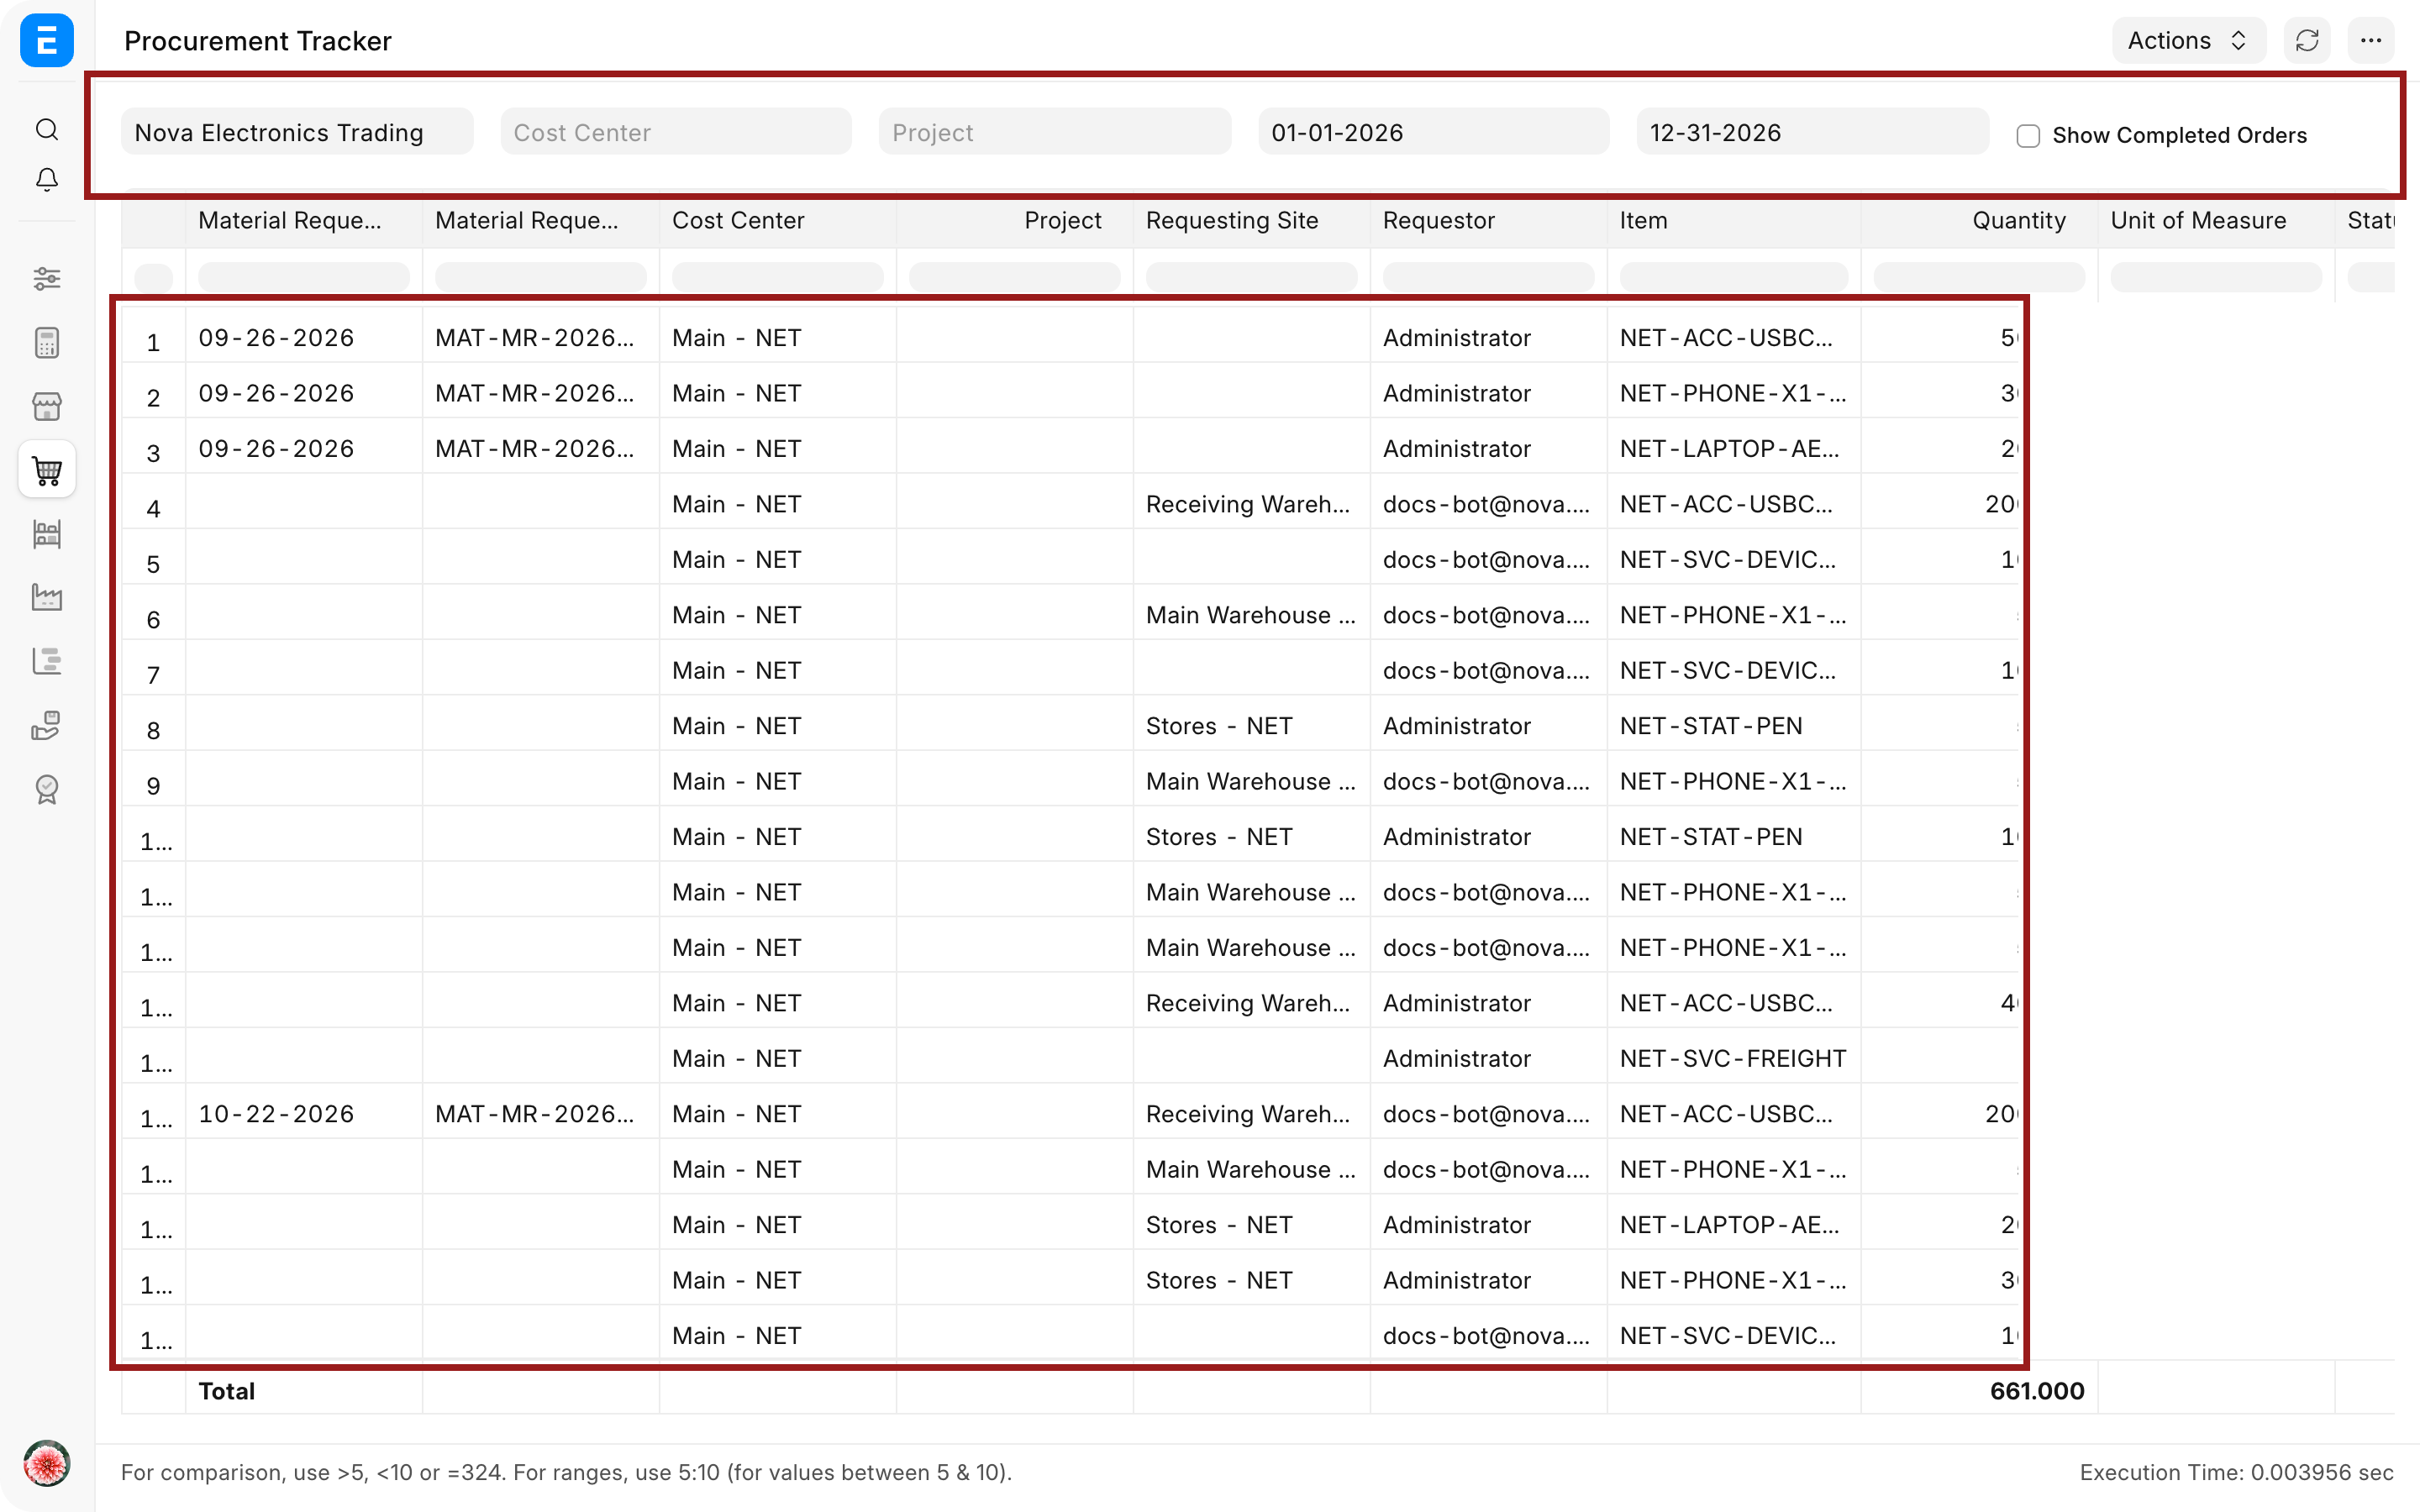Expand the Actions dropdown
The height and width of the screenshot is (1512, 2420).
2188,40
